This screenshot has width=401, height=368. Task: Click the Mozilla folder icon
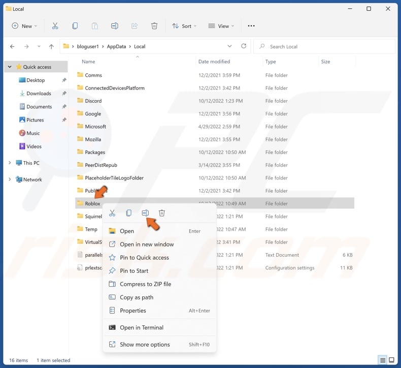pos(80,139)
